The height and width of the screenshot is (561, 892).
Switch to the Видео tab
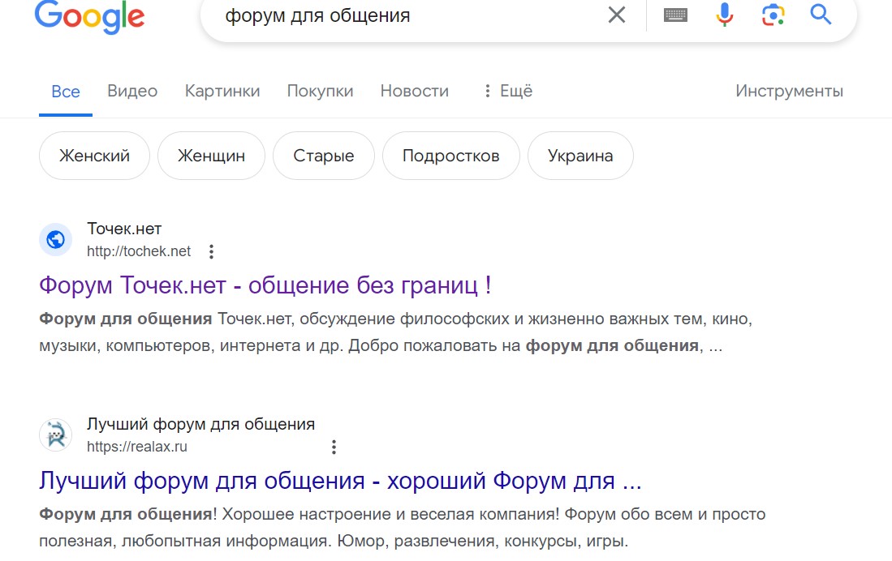(132, 91)
